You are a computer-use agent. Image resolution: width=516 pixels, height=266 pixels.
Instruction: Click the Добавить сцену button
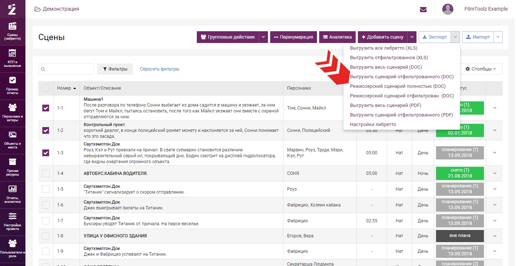(x=383, y=37)
